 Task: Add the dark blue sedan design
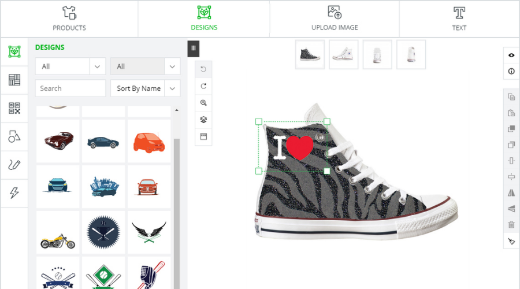103,141
